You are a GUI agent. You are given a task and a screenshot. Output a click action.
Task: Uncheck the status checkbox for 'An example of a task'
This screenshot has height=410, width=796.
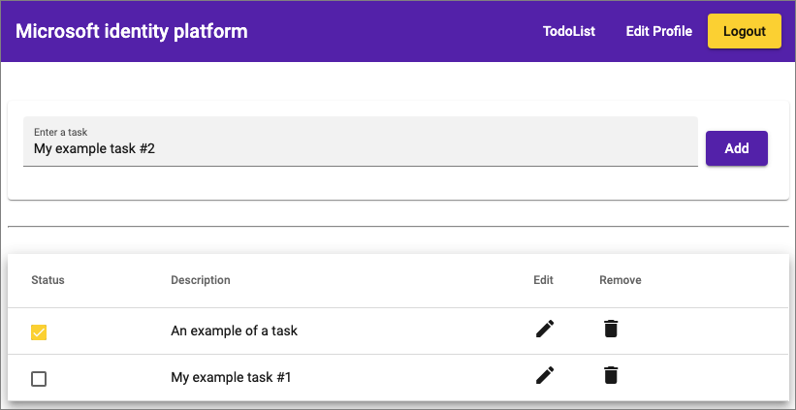click(39, 332)
